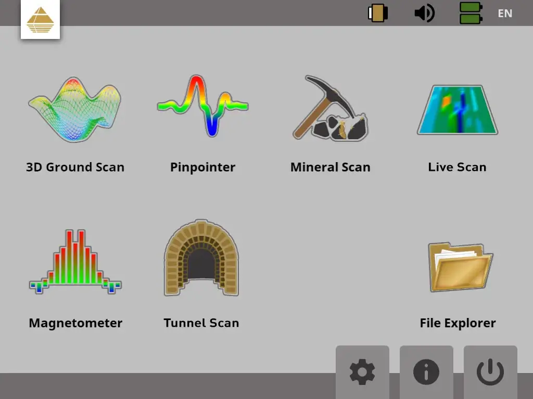The image size is (533, 399).
Task: Click the "3D Ground Scan" text label
Action: [x=75, y=167]
